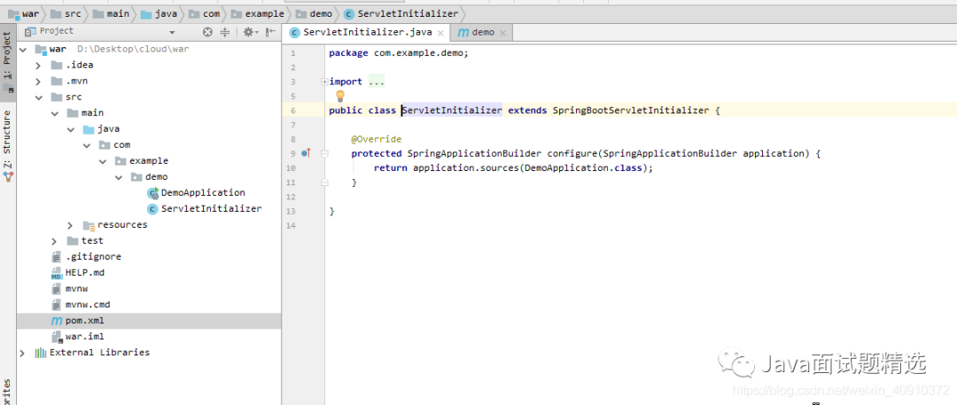
Task: Click the DemoApplication runnable class icon
Action: click(152, 193)
